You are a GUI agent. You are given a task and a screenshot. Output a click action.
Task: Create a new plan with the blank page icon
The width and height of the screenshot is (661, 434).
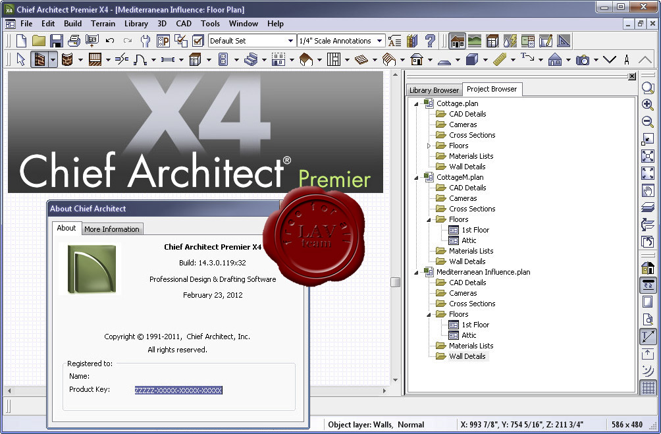21,41
